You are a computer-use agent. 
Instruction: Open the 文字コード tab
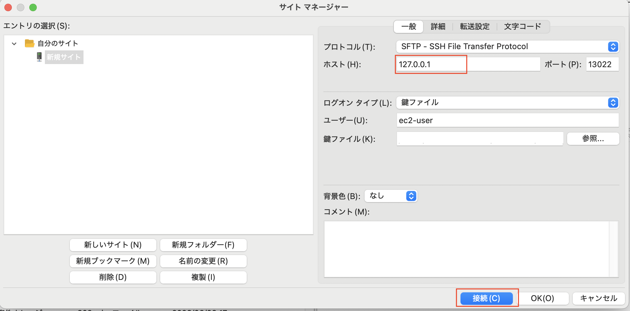coord(522,26)
